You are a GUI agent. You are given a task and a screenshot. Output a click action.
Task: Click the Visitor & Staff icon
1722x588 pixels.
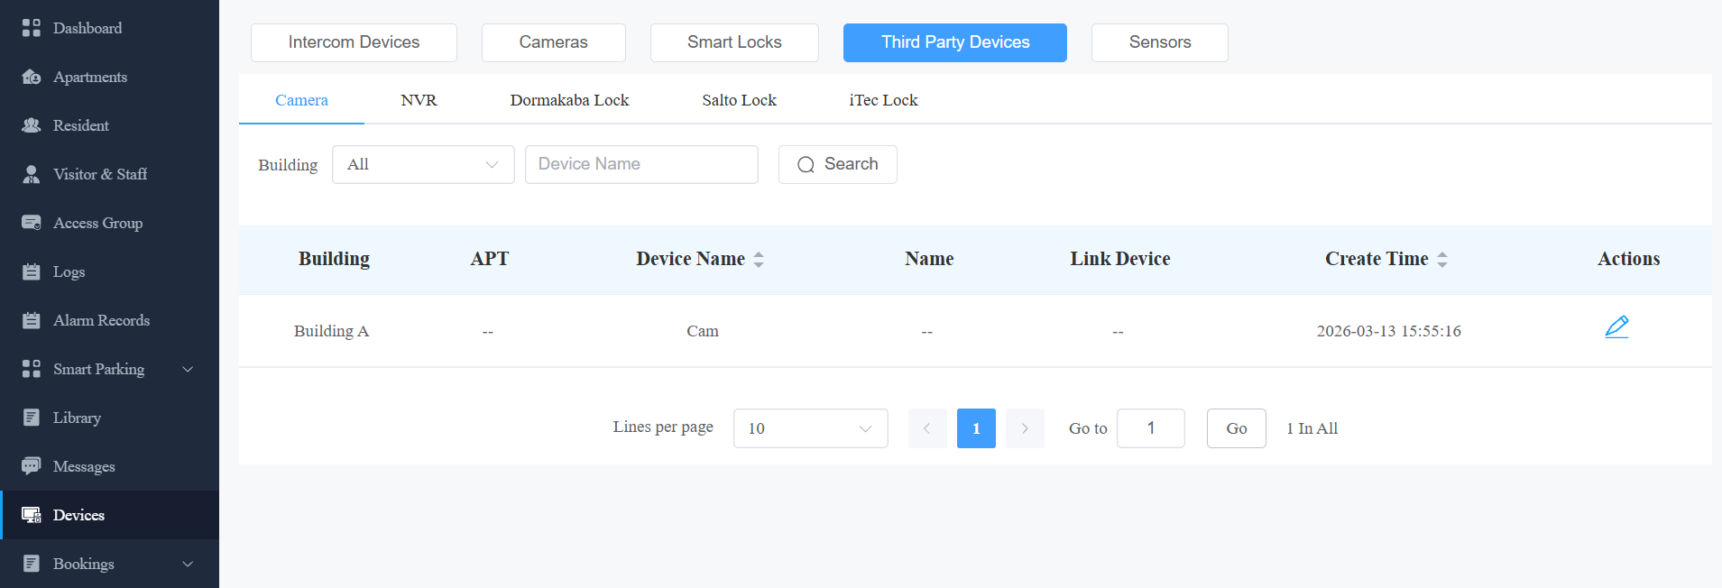pyautogui.click(x=32, y=174)
